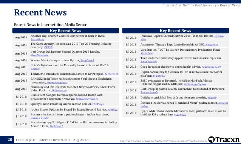Follow the PYMNTS link for Jo-Ann Stores

[113, 110]
